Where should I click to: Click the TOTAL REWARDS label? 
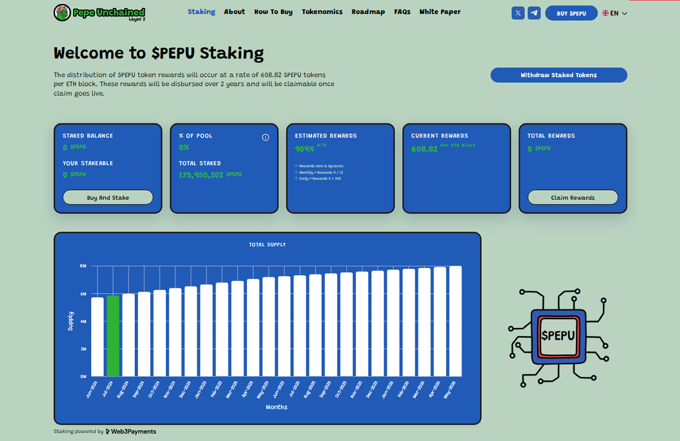coord(551,136)
